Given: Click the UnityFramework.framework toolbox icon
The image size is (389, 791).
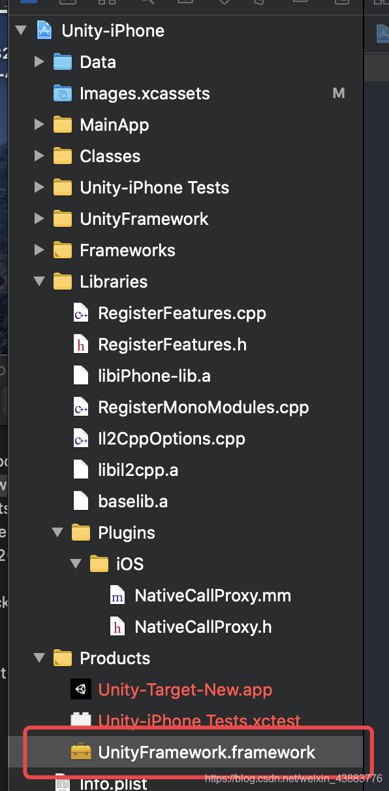Looking at the screenshot, I should (80, 752).
